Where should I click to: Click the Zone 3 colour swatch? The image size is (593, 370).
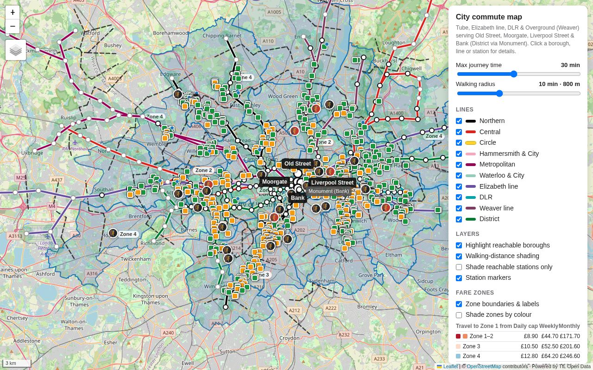click(458, 346)
